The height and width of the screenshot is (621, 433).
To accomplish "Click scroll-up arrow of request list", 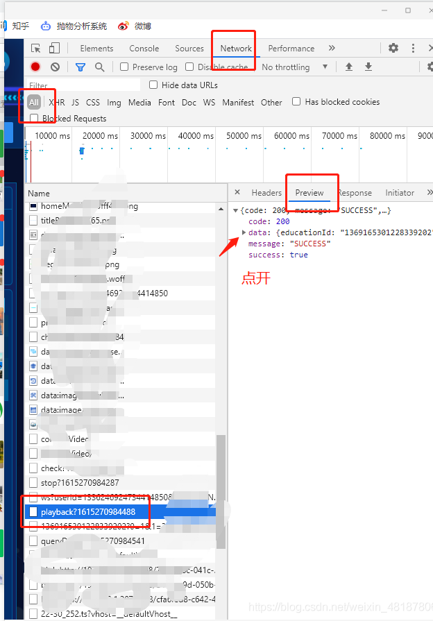I will coord(221,209).
